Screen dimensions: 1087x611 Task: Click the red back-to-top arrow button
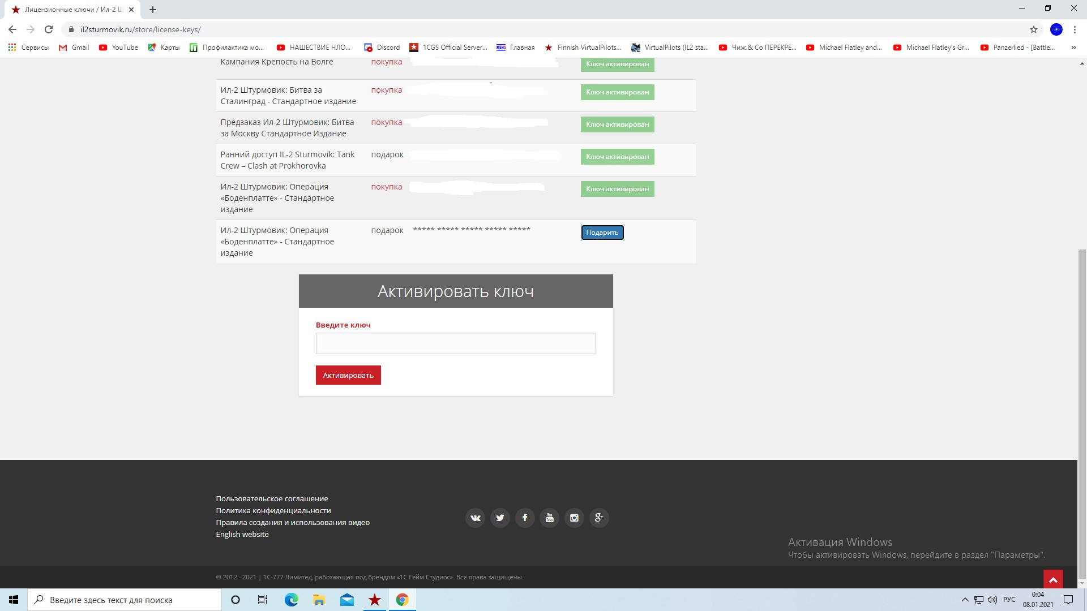[x=1053, y=580]
